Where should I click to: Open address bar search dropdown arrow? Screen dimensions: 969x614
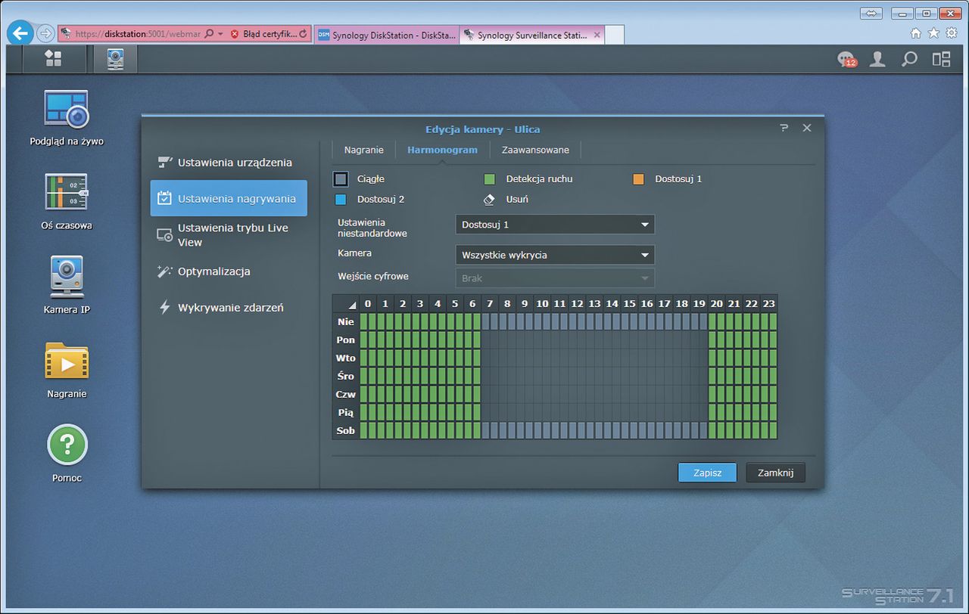coord(220,34)
